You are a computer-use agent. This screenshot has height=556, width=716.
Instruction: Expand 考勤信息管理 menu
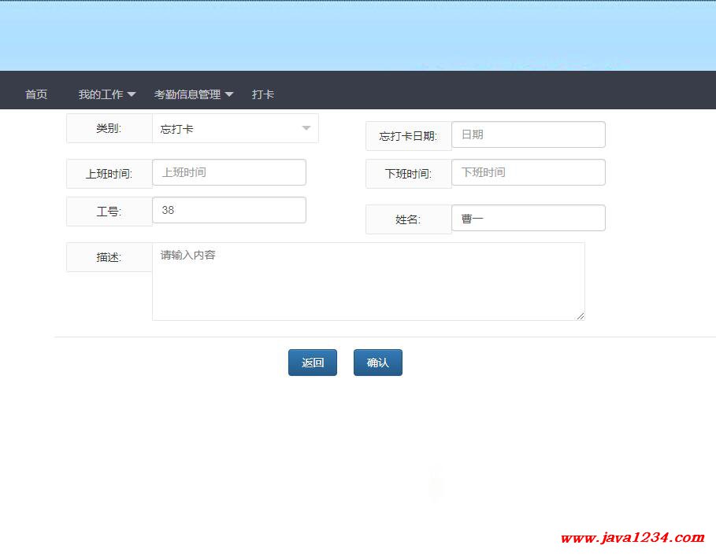pyautogui.click(x=194, y=94)
